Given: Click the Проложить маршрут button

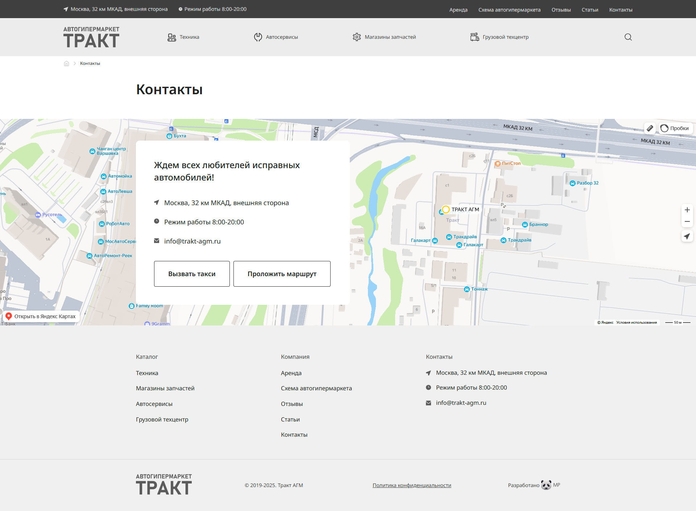Looking at the screenshot, I should tap(282, 274).
